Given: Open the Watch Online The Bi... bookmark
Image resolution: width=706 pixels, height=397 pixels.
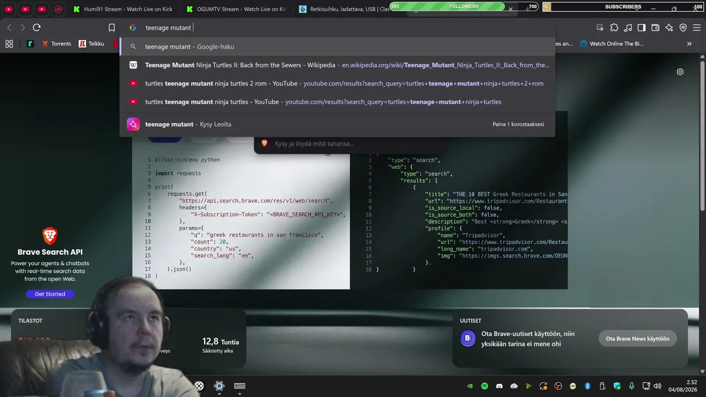Looking at the screenshot, I should tap(612, 44).
